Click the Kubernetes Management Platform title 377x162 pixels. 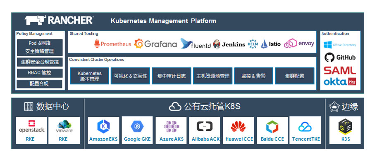coord(163,21)
